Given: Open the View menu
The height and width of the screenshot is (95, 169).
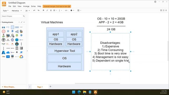Looking at the screenshot, I should tap(19, 6).
